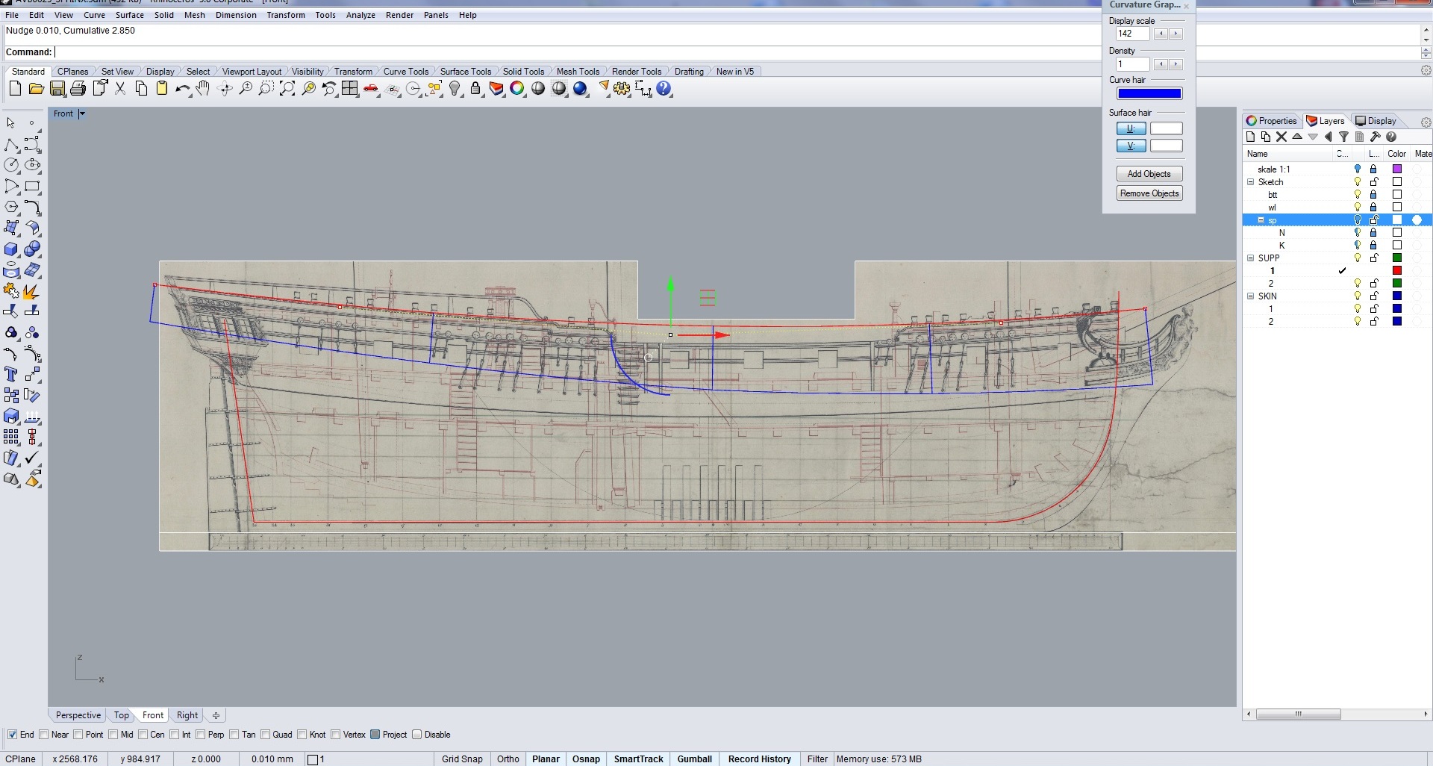1433x766 pixels.
Task: Enable the Near osnap checkbox
Action: click(x=44, y=735)
